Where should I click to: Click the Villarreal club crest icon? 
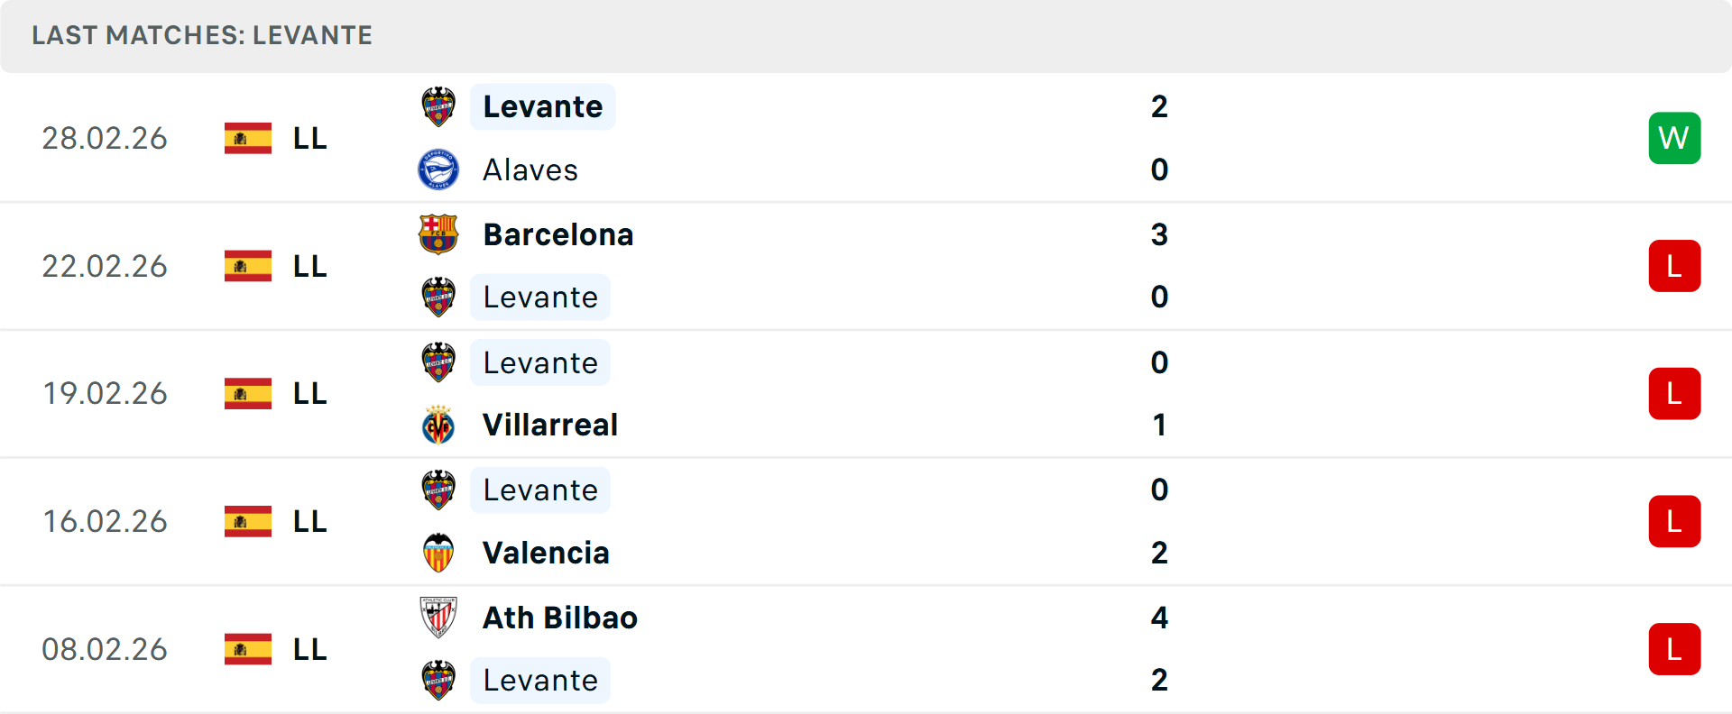pos(438,425)
